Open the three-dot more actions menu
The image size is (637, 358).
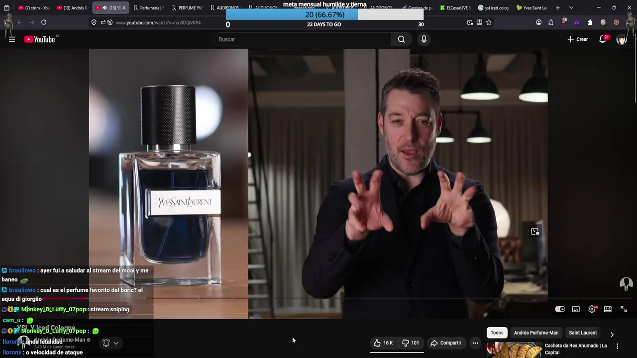(475, 343)
